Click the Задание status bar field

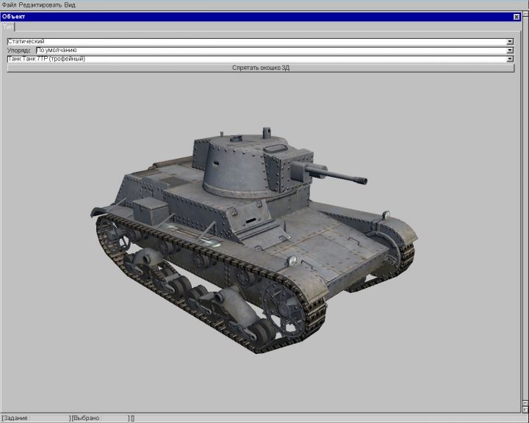point(35,418)
